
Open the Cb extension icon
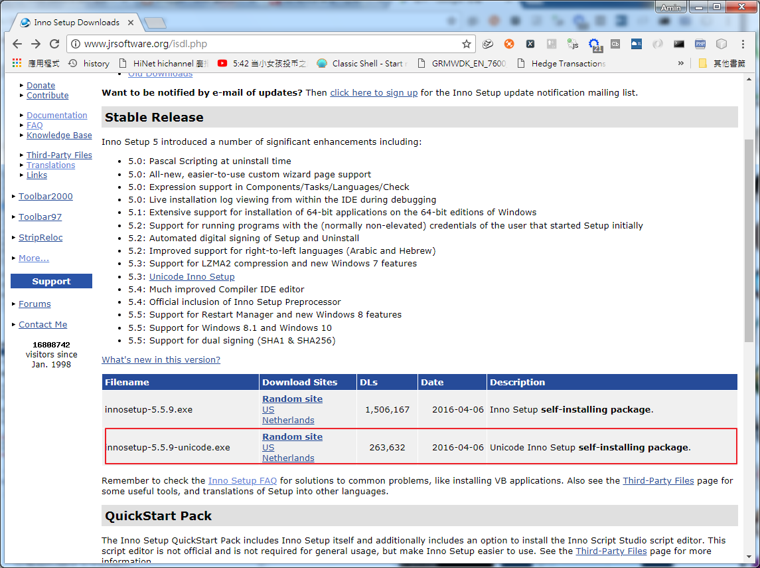(615, 44)
